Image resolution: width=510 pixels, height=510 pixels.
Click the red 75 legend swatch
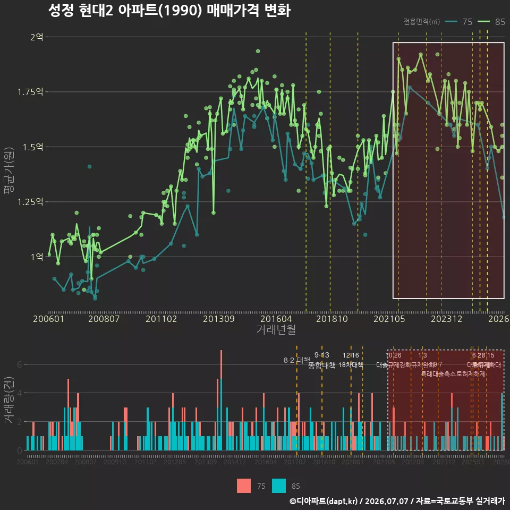244,486
